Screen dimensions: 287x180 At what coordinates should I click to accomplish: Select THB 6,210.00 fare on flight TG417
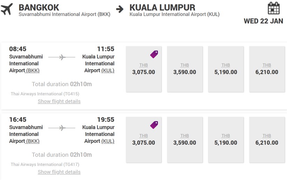tap(267, 140)
